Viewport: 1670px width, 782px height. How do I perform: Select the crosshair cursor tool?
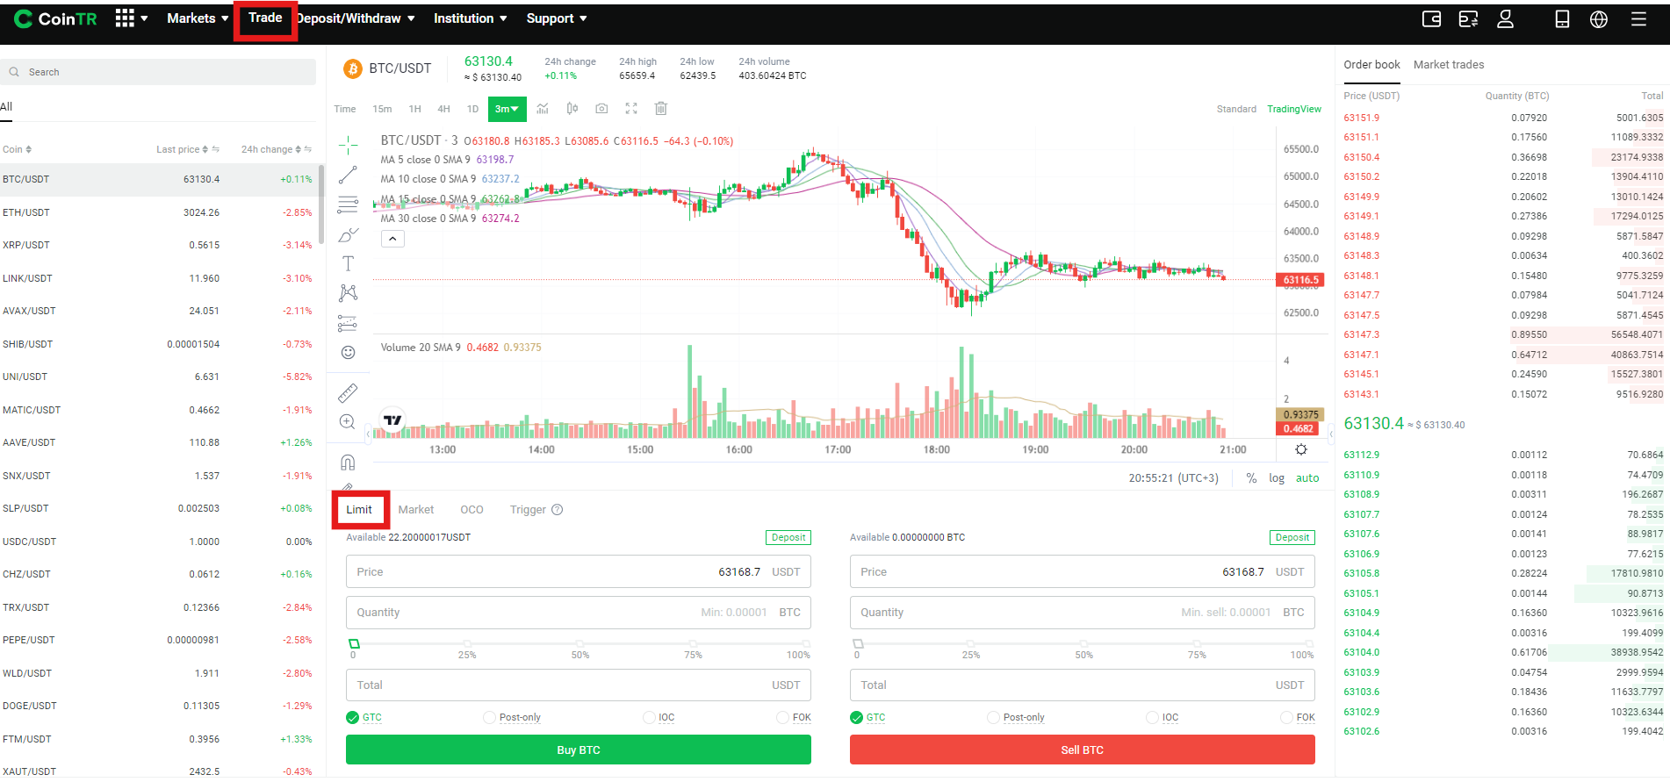(x=349, y=144)
